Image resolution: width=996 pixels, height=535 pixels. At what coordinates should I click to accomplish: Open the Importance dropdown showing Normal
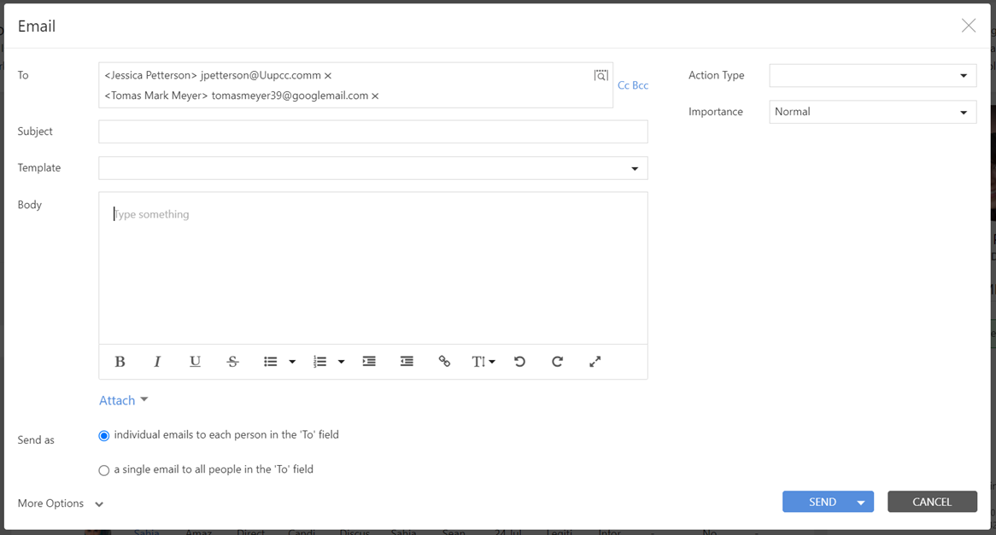tap(873, 112)
